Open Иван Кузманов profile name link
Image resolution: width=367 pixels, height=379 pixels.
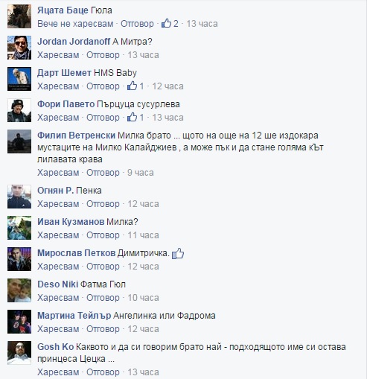[71, 222]
